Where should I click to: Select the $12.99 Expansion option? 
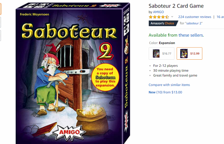(x=189, y=53)
